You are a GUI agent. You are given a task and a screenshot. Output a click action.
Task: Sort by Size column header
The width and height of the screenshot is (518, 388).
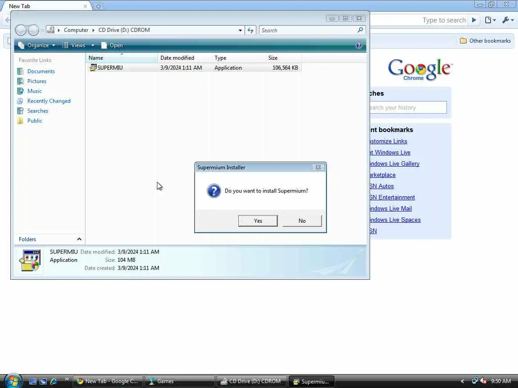coord(283,58)
